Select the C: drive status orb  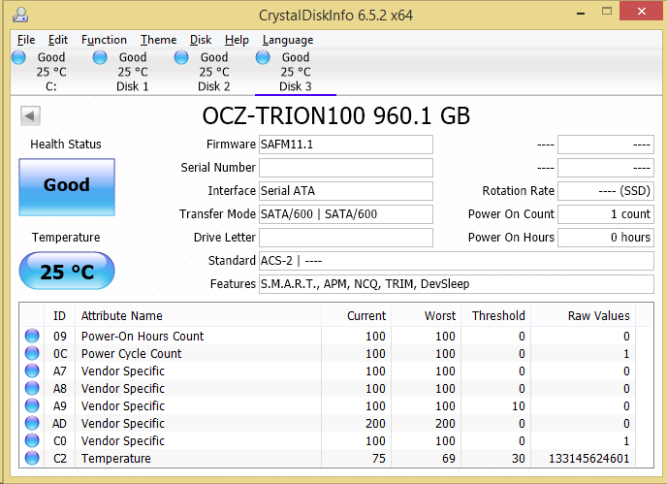18,58
